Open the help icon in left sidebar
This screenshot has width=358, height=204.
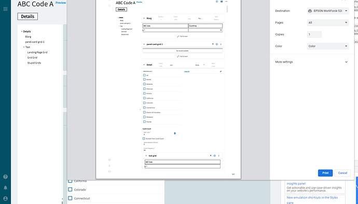click(6, 177)
